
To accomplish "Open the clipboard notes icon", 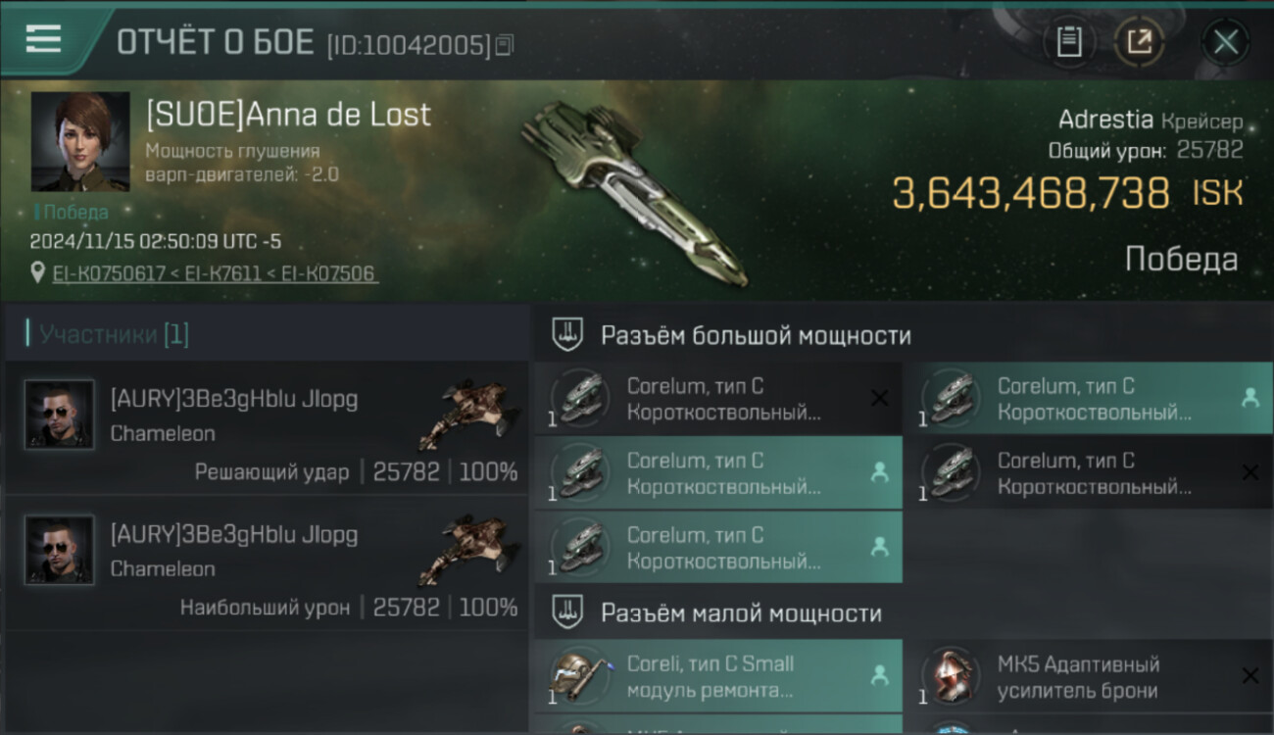I will click(x=1069, y=42).
